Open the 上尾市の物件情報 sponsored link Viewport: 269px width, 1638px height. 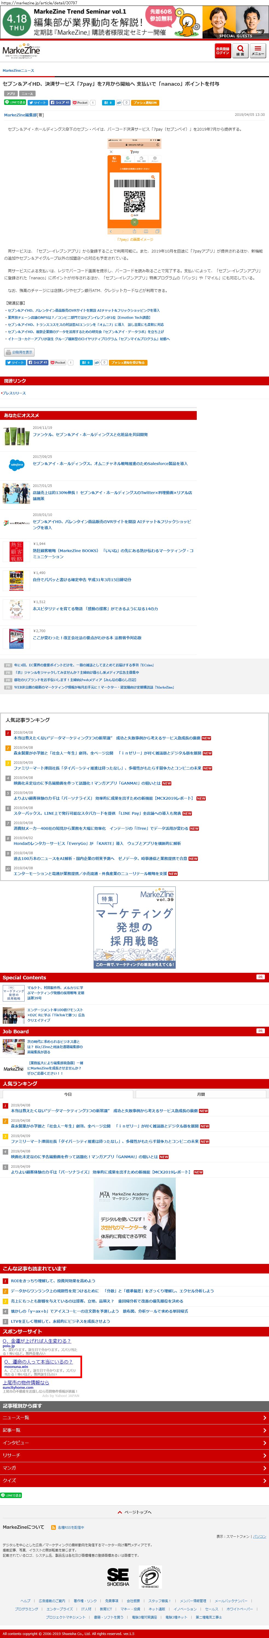point(25,1382)
